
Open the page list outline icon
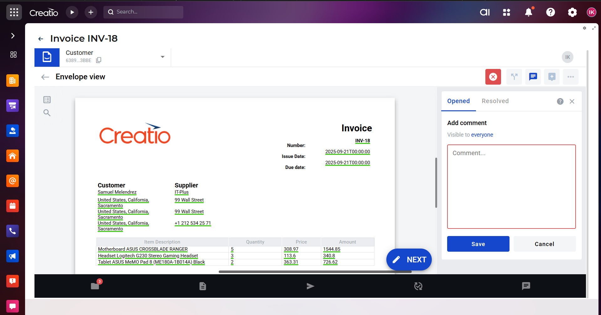pyautogui.click(x=47, y=100)
